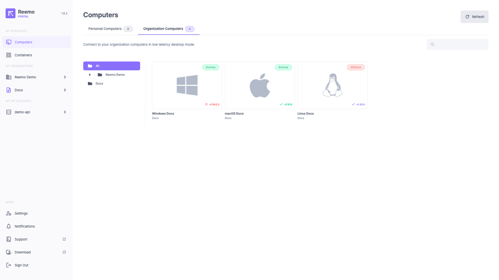The width and height of the screenshot is (499, 280).
Task: Sign out of the portal
Action: point(21,265)
